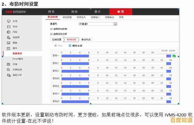Click the 图像 (Image) sidebar icon

coord(9,43)
